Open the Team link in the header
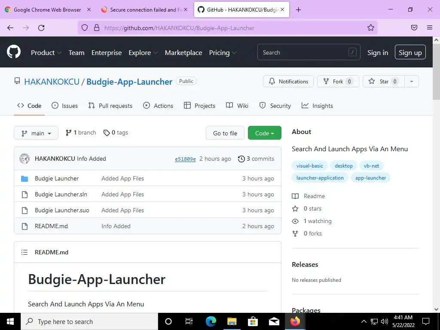Screen dimensions: 440x330 tap(76, 53)
